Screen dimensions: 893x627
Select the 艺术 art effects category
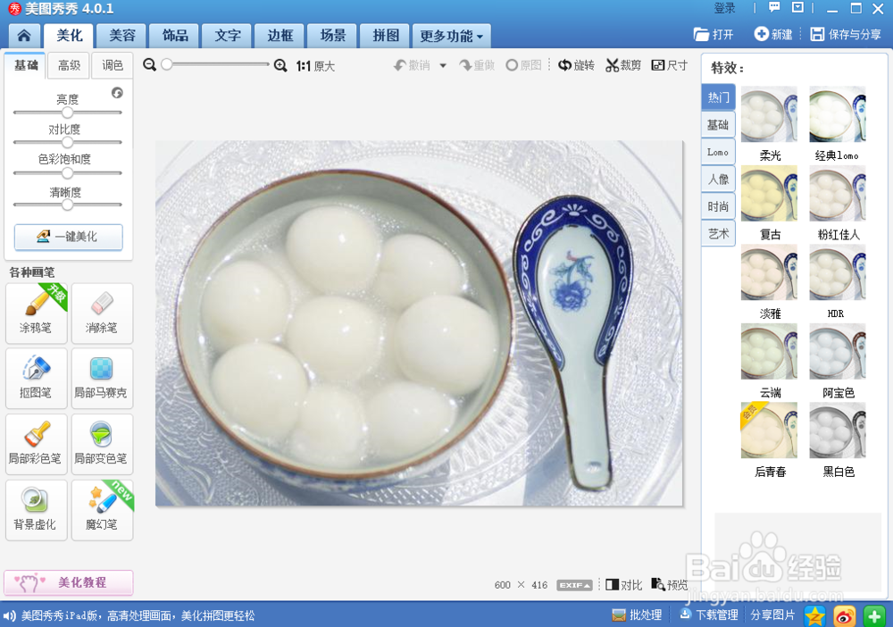[x=718, y=233]
